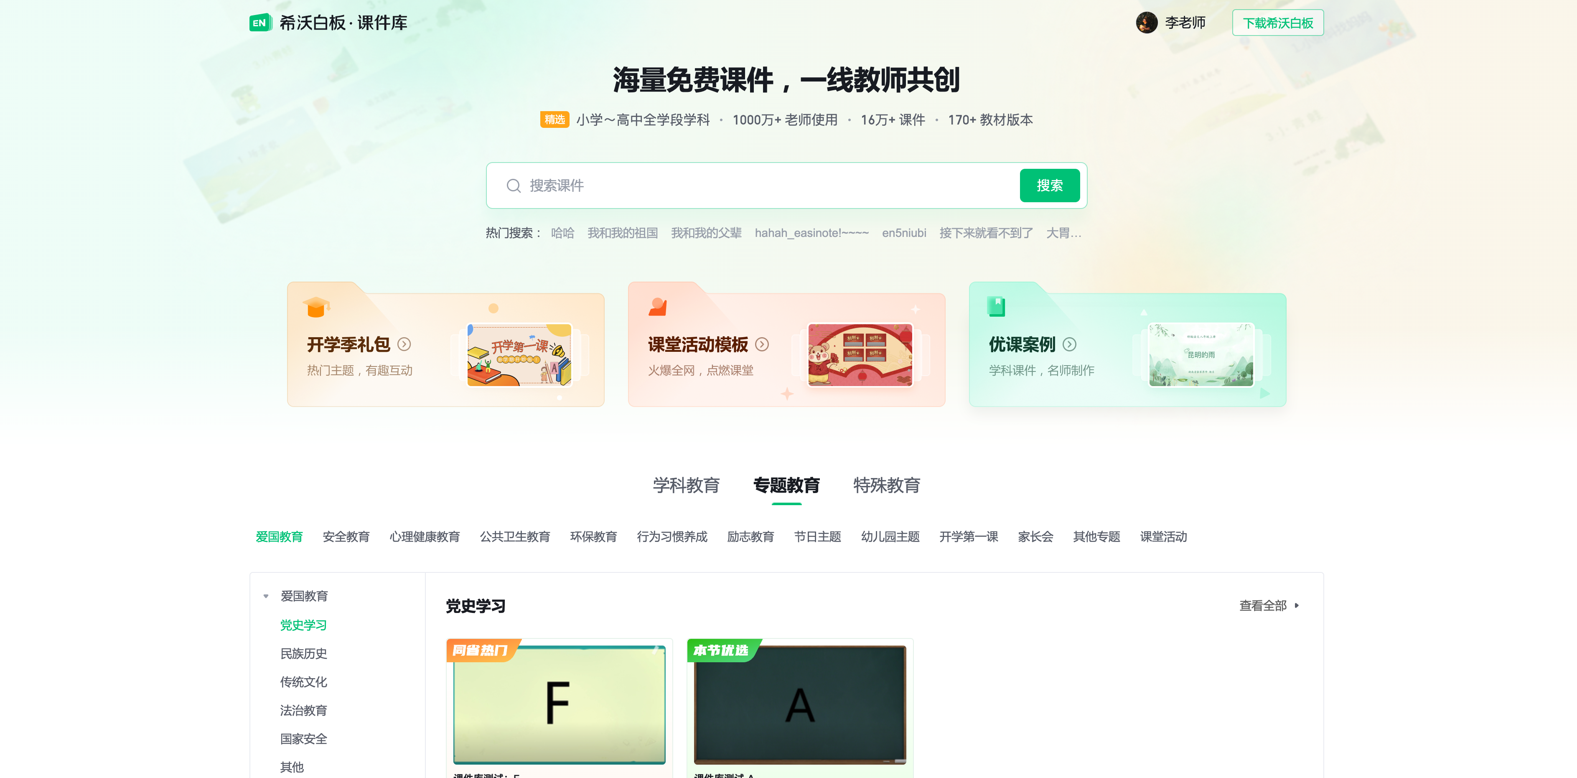1577x778 pixels.
Task: Open the 李老师 profile avatar
Action: (x=1146, y=23)
